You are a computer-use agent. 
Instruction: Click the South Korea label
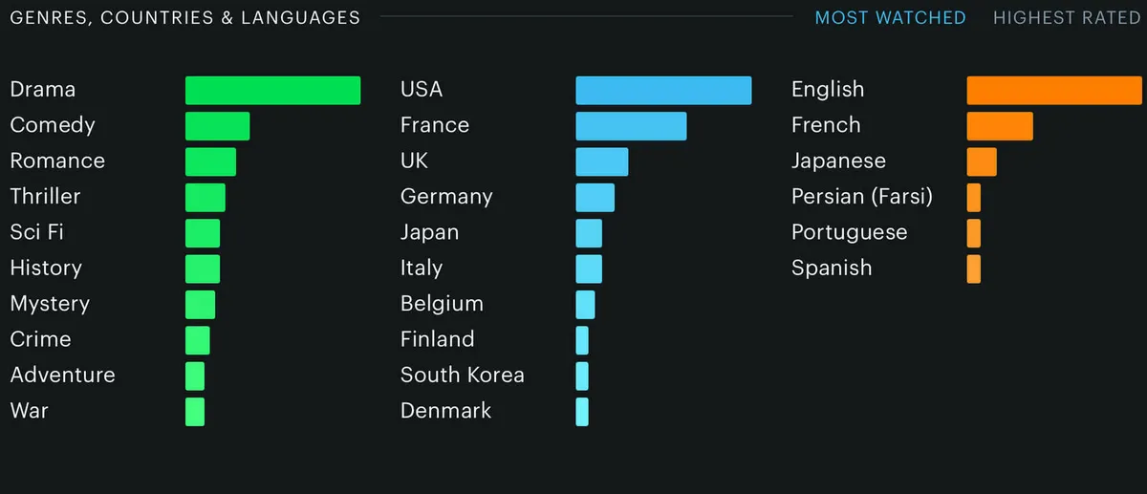(x=463, y=376)
